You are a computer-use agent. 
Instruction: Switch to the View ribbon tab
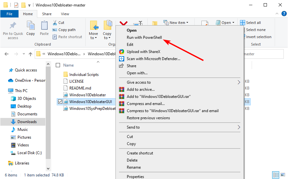coord(65,14)
